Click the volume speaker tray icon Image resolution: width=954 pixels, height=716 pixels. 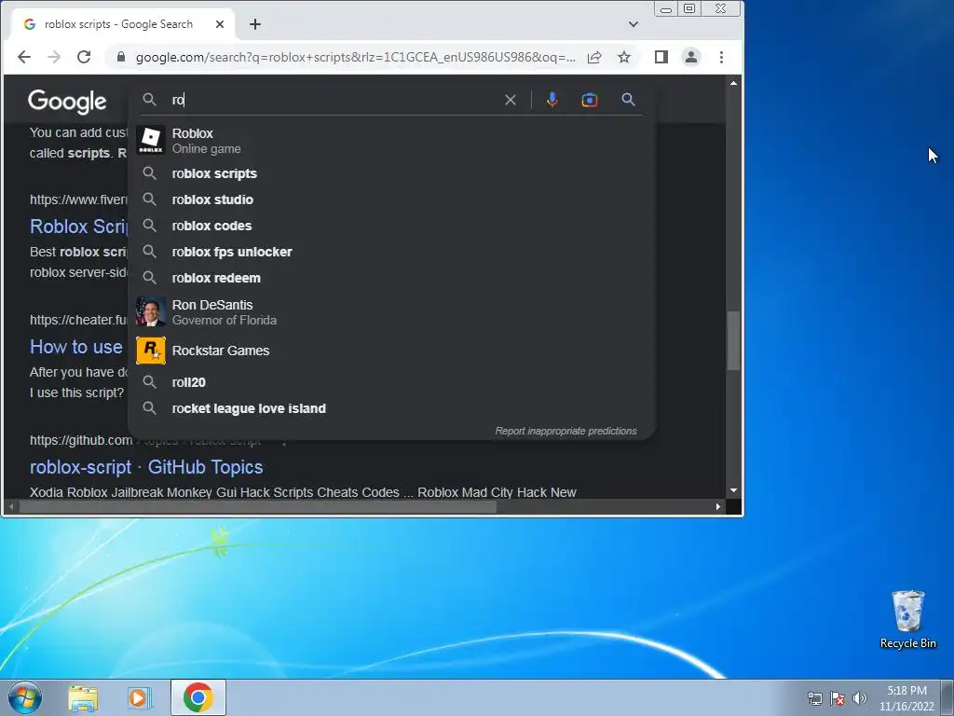[x=860, y=698]
